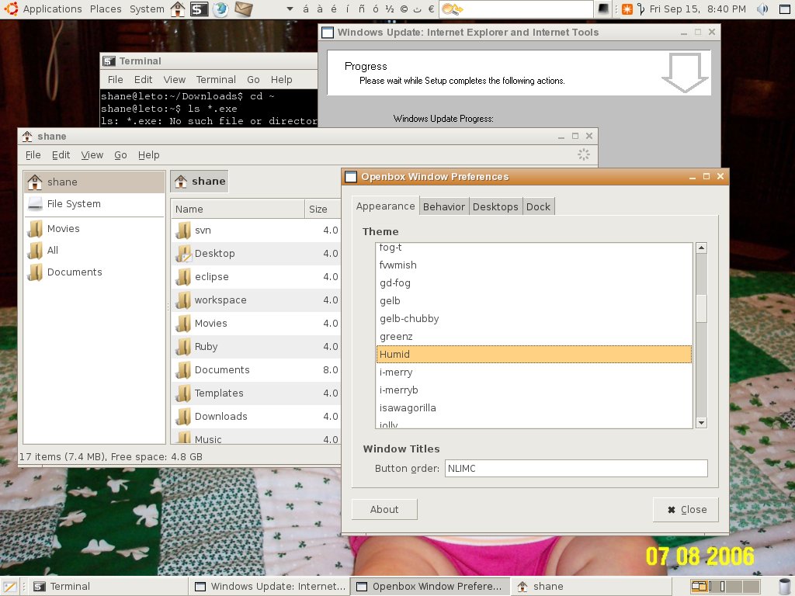Viewport: 795px width, 596px height.
Task: Click the theme list scrollbar thumb
Action: (x=701, y=308)
